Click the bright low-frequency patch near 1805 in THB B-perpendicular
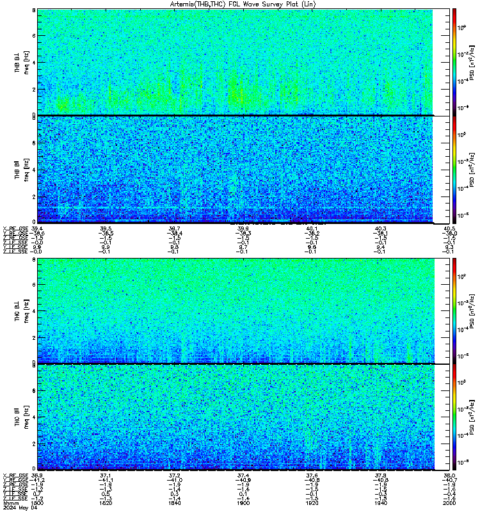The width and height of the screenshot is (480, 512). (x=62, y=104)
